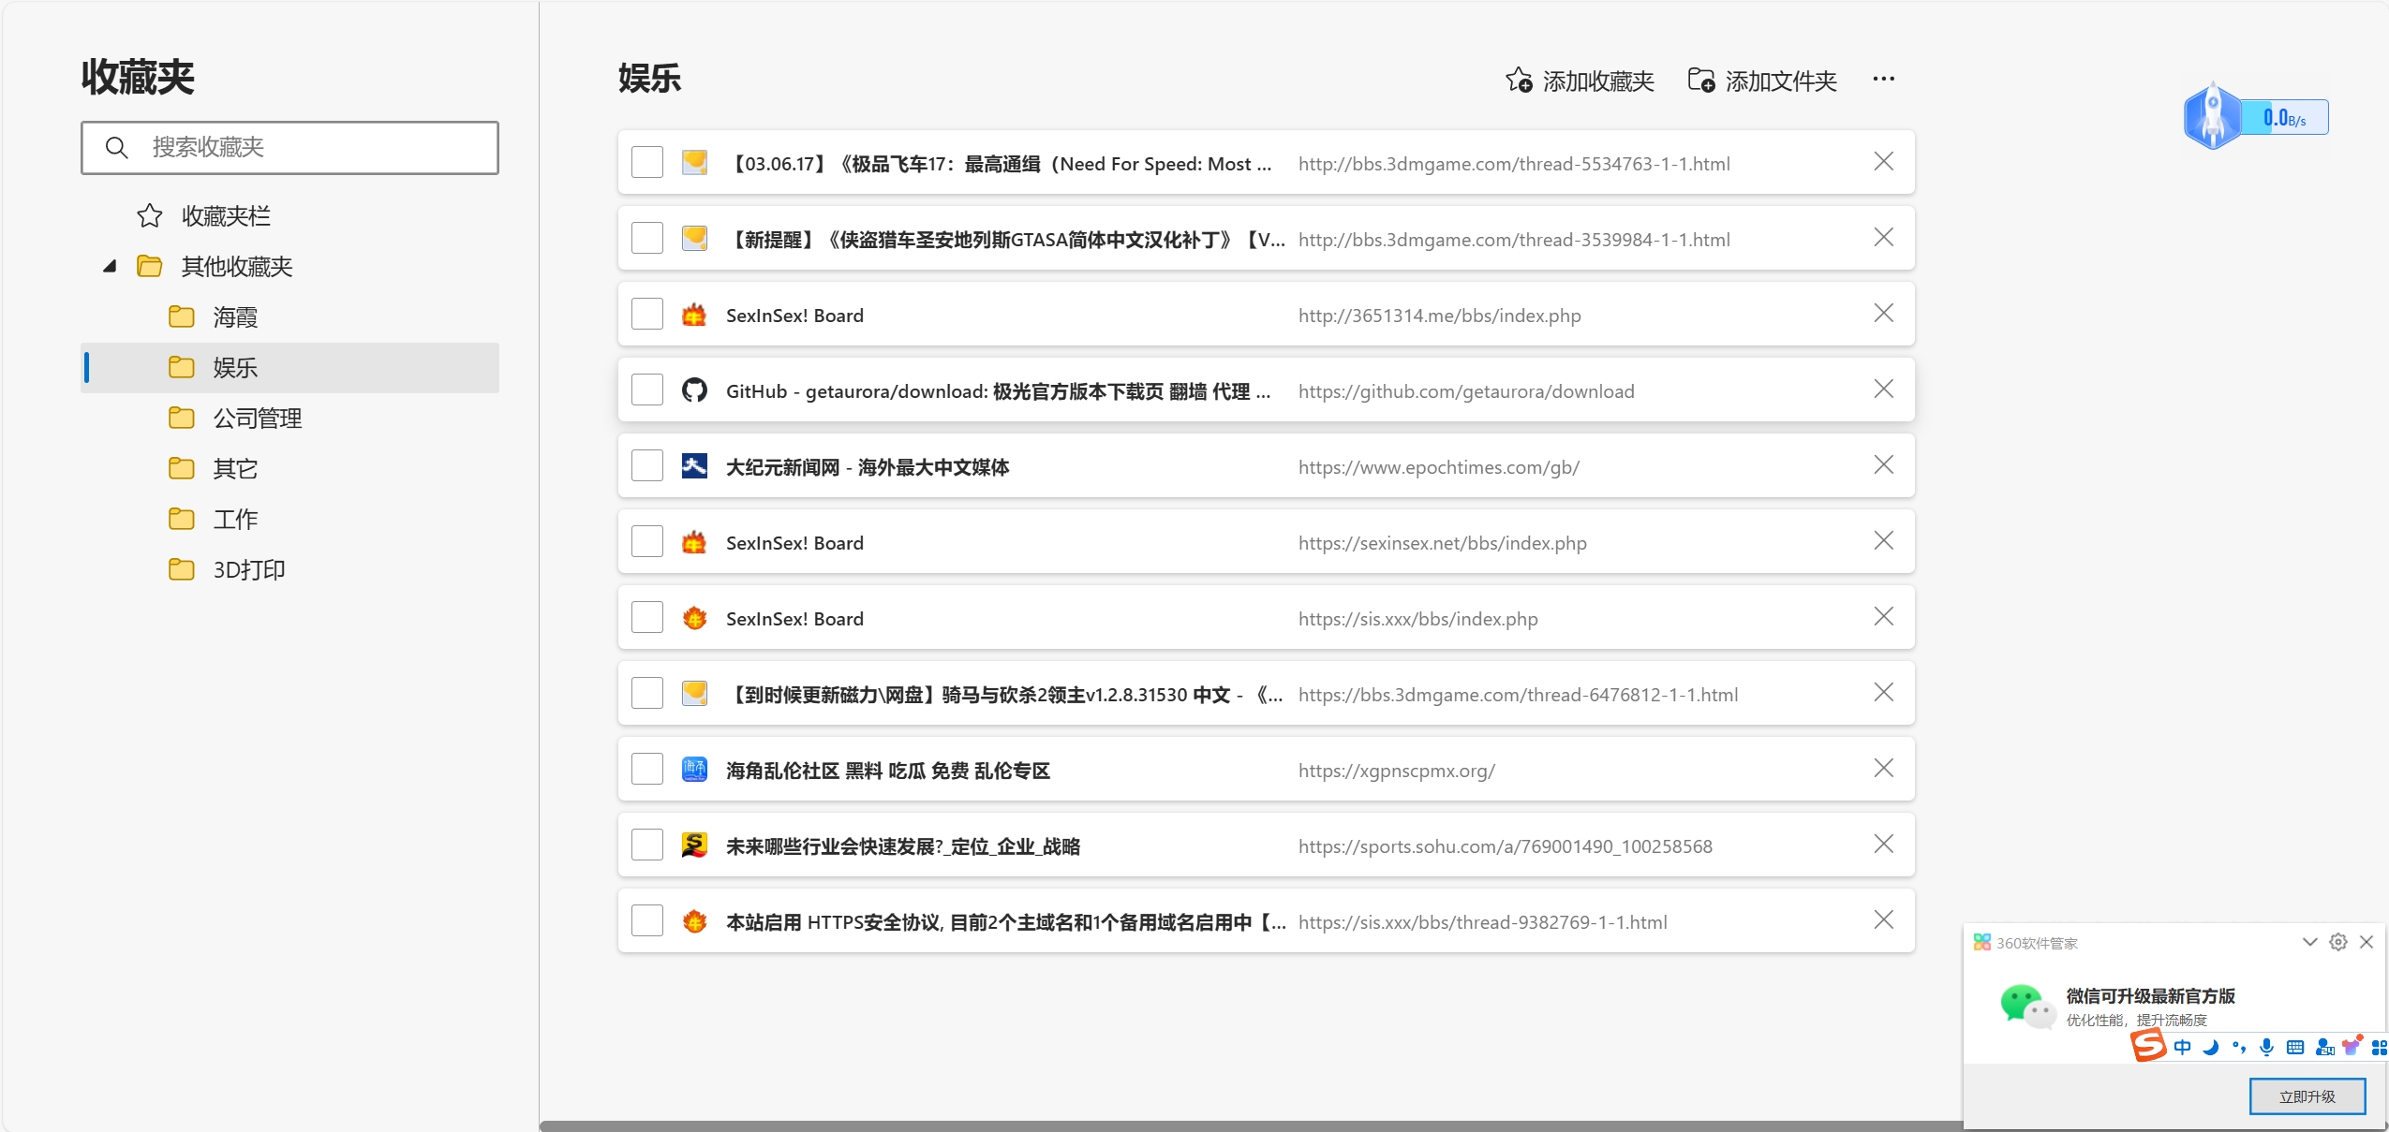2389x1132 pixels.
Task: Click the 搜索收藏夹 search field
Action: [290, 148]
